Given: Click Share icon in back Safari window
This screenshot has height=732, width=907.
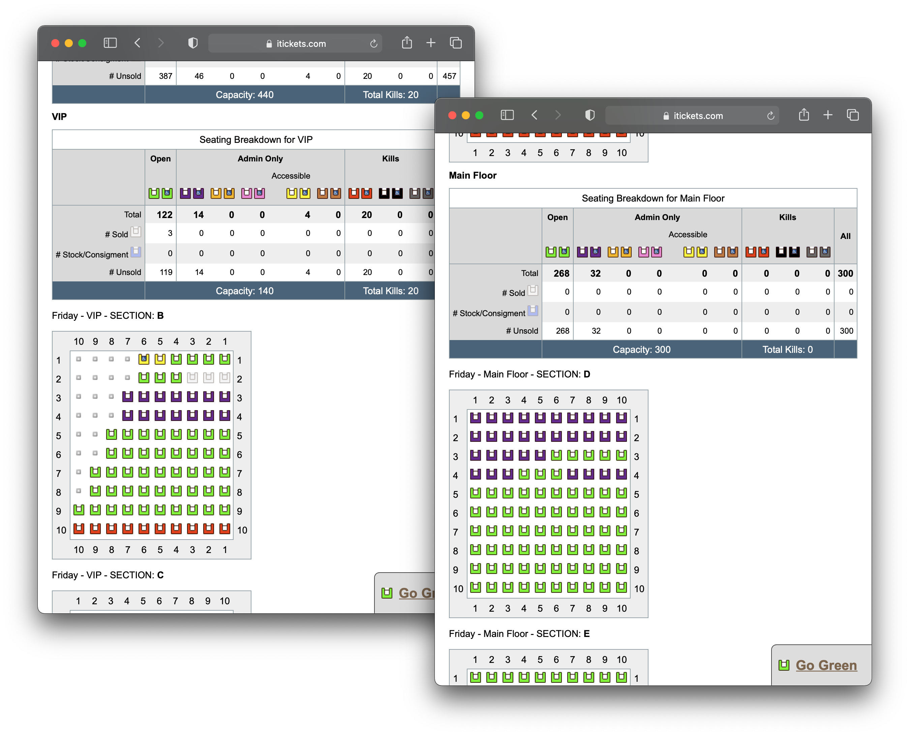Looking at the screenshot, I should click(406, 42).
